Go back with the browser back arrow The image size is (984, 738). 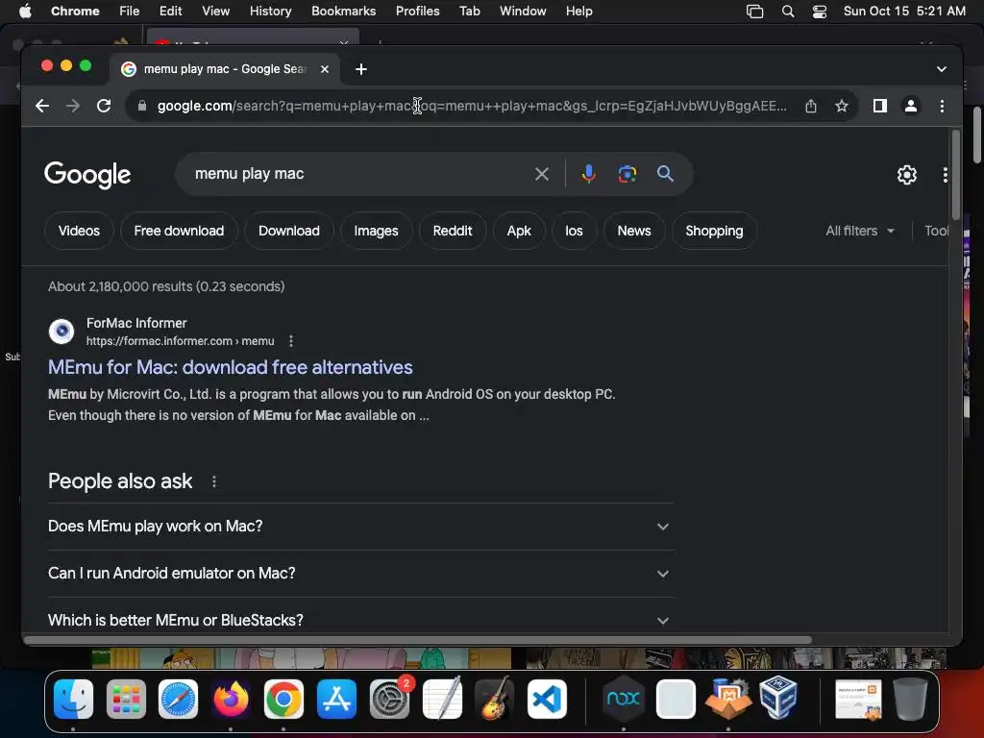[42, 106]
